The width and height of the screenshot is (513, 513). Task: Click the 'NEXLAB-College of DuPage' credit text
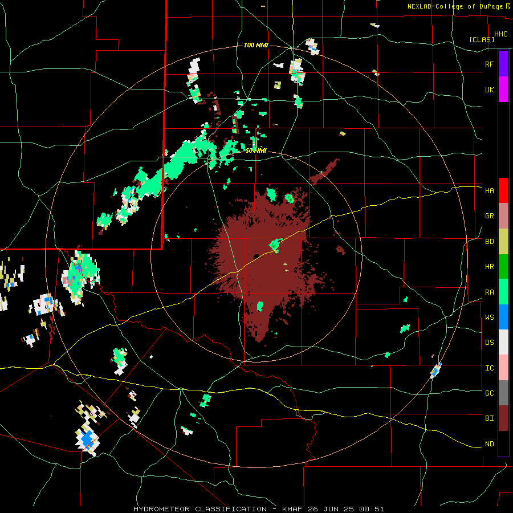tap(455, 6)
